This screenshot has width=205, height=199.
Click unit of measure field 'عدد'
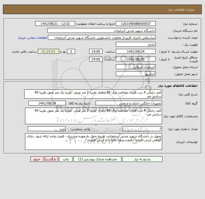tap(47, 129)
